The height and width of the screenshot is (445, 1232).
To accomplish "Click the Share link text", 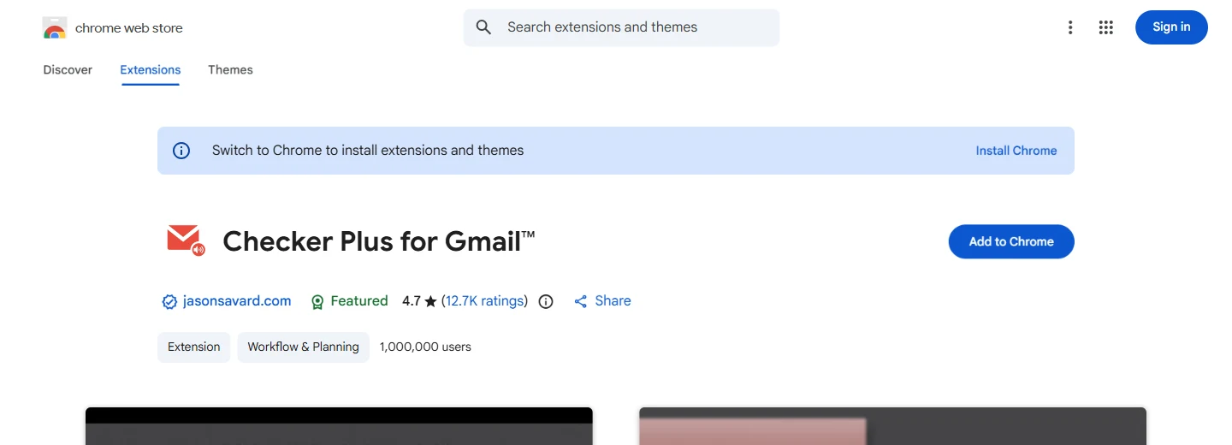I will (x=613, y=301).
